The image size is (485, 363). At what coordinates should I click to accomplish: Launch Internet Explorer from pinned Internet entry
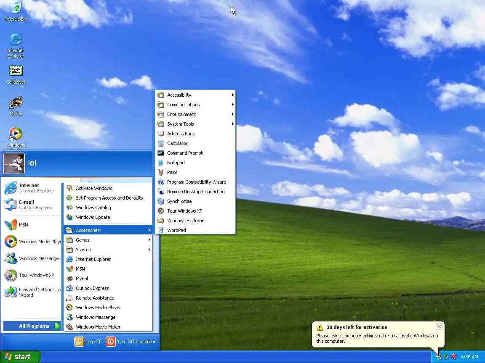(32, 188)
